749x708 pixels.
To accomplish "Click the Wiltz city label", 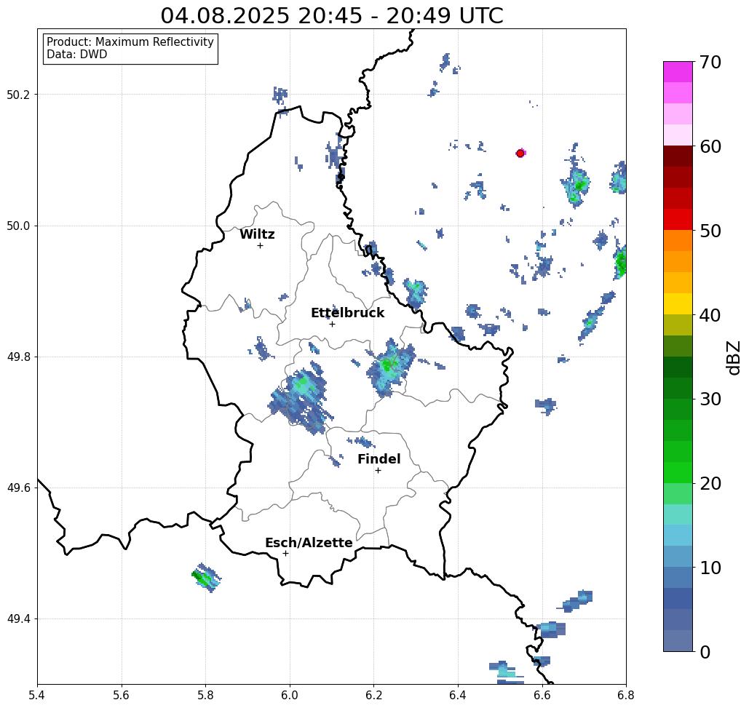I will point(257,234).
